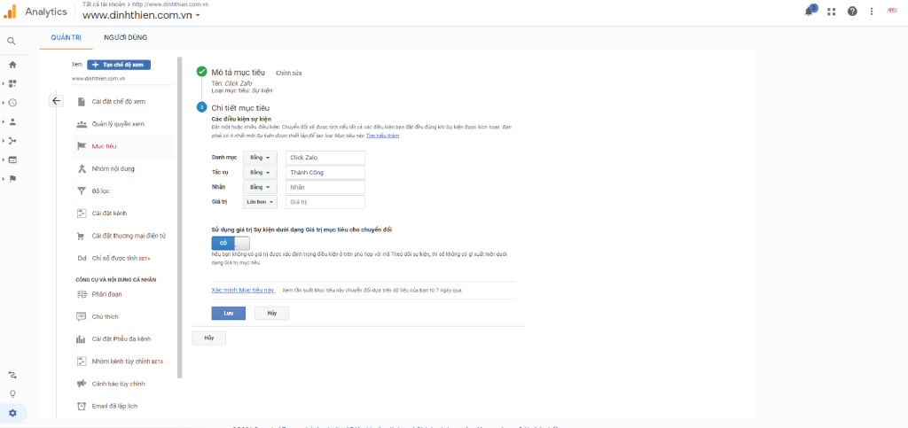Image resolution: width=908 pixels, height=428 pixels.
Task: Open the Audience person icon in sidebar
Action: (x=12, y=121)
